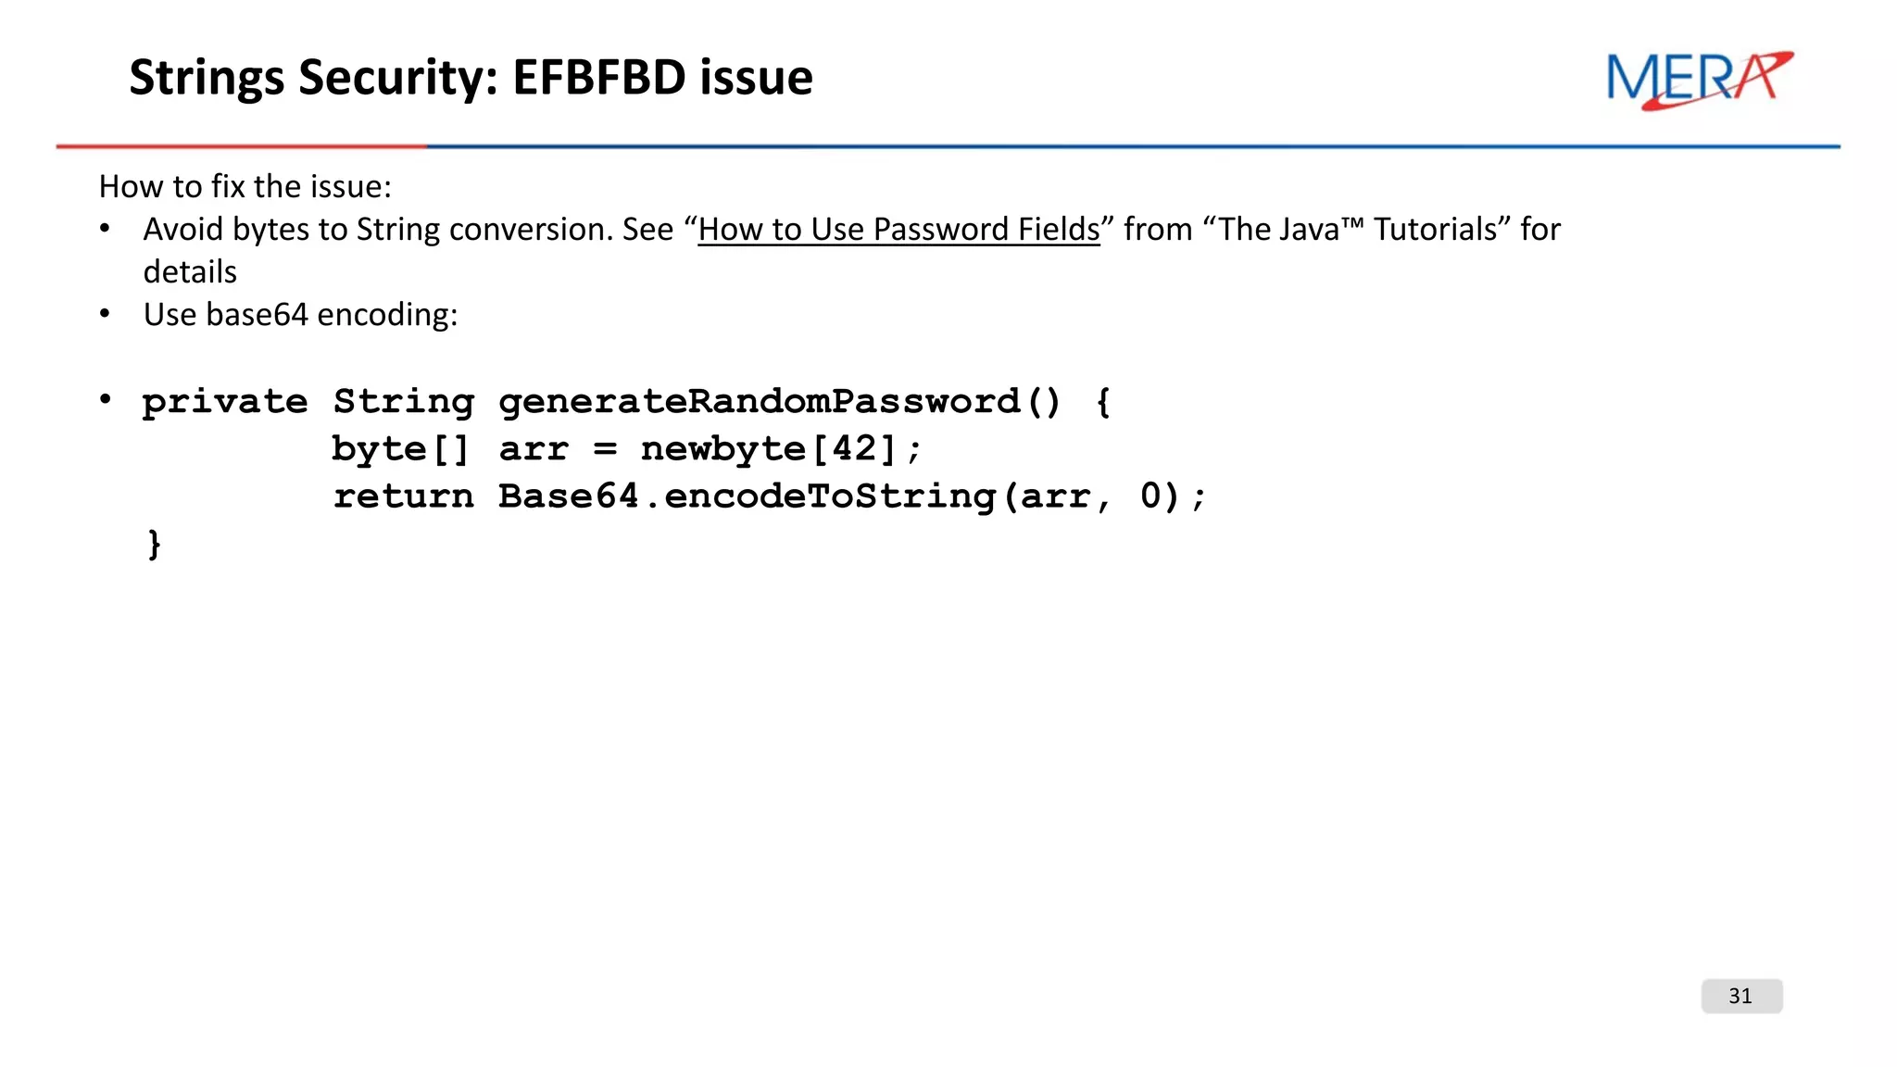Click the word 'details' on the wrapped line
Screen dimensions: 1897x1067
(190, 272)
